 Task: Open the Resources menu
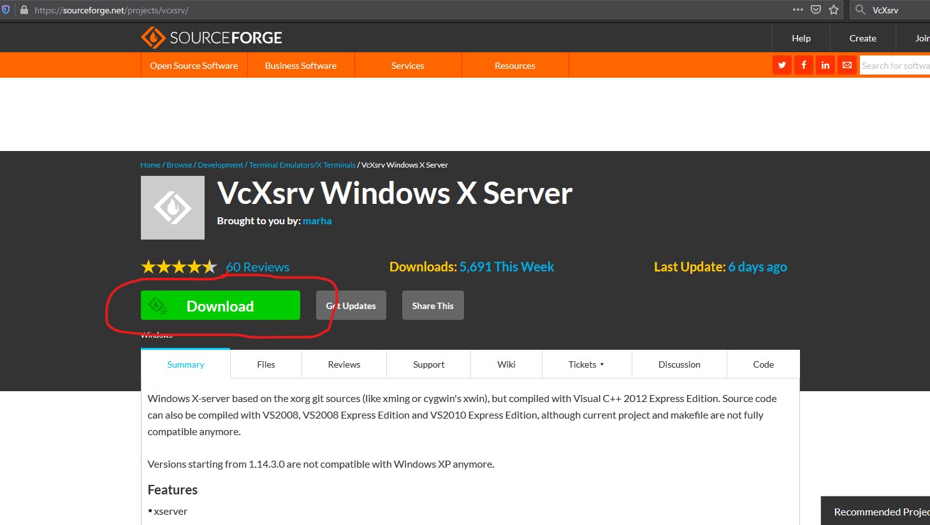click(x=515, y=65)
